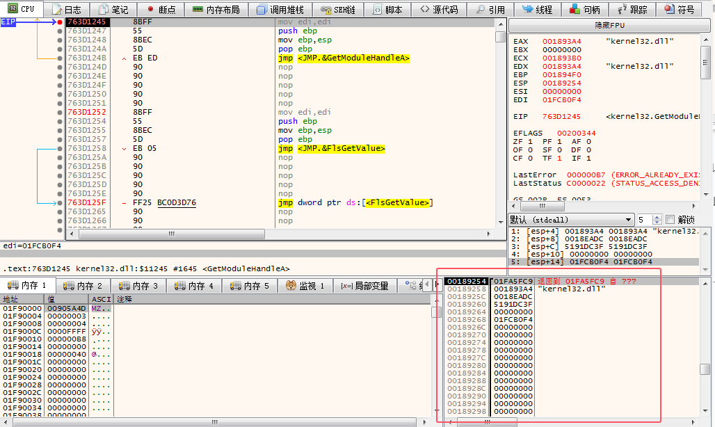Switch to the SEH链 tab

pyautogui.click(x=338, y=10)
